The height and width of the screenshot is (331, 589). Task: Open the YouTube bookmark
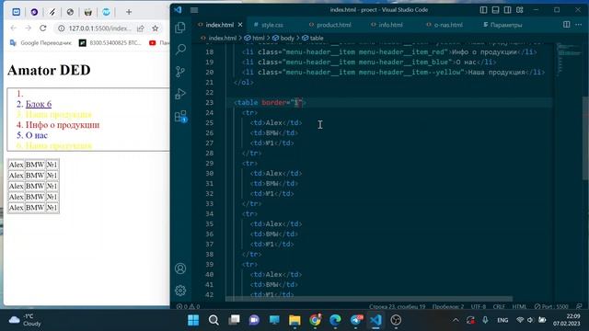tap(159, 43)
